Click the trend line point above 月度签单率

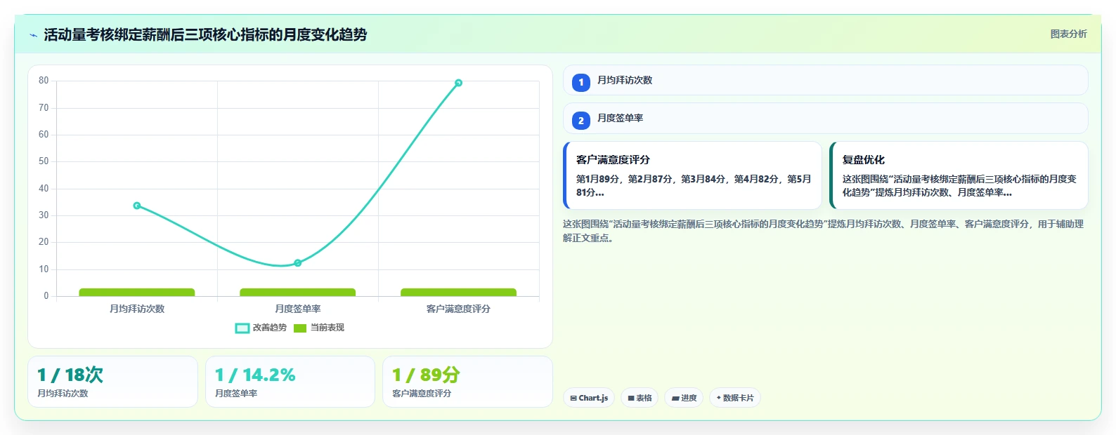click(x=298, y=263)
